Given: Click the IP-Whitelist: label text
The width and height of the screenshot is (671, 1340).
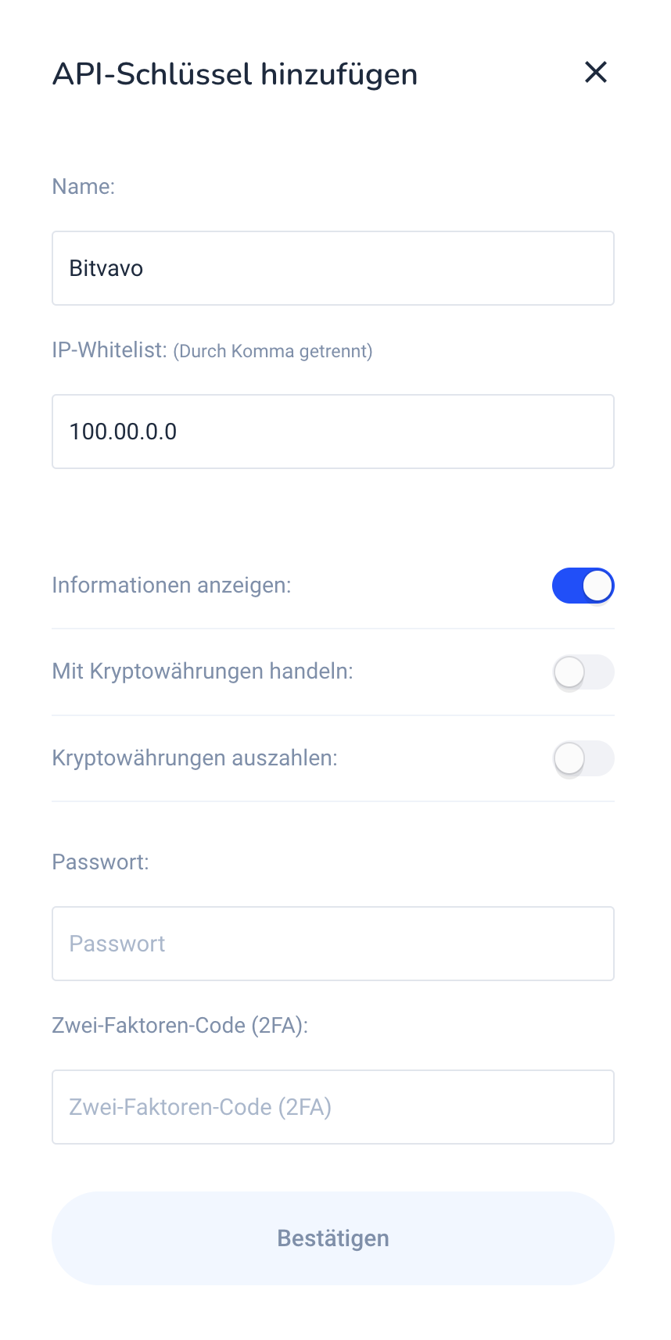Looking at the screenshot, I should [x=110, y=350].
